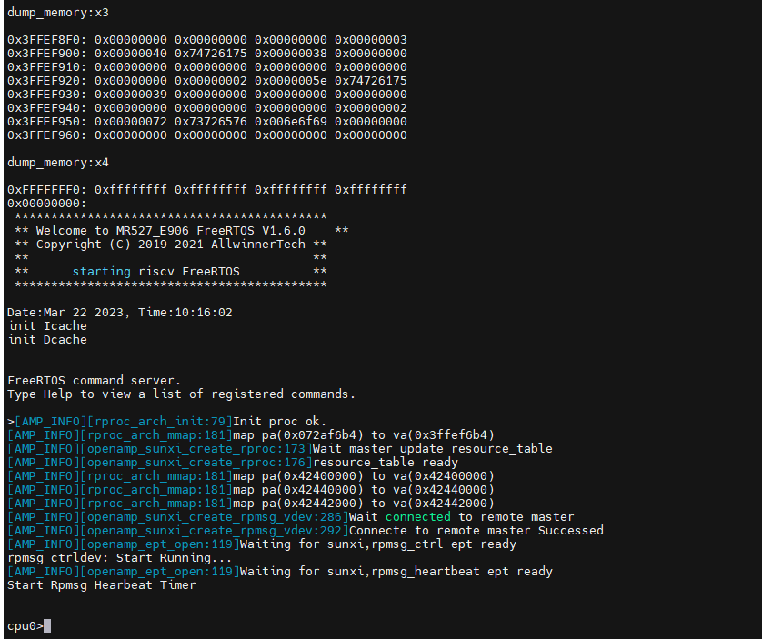Click the blue 'starting' word in banner

coord(102,271)
